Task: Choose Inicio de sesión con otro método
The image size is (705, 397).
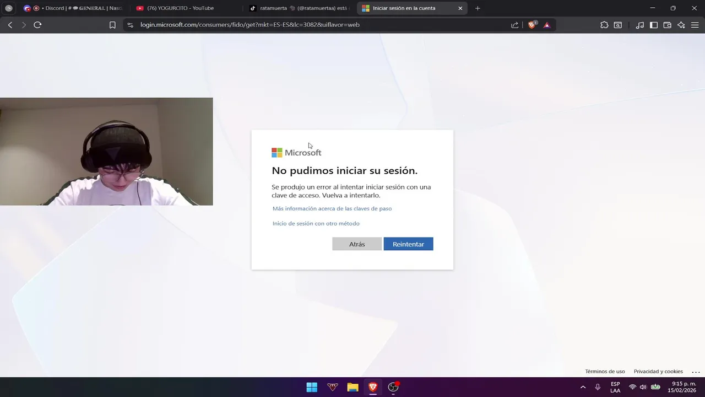Action: 316,223
